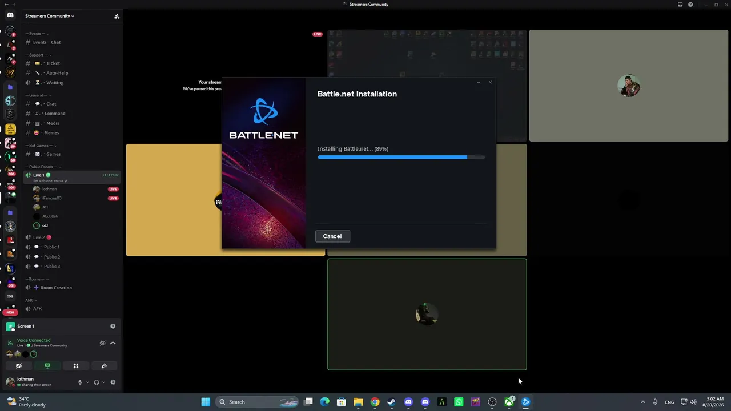Screen dimensions: 731x411
Task: Open the Windows Start menu
Action: click(206, 402)
